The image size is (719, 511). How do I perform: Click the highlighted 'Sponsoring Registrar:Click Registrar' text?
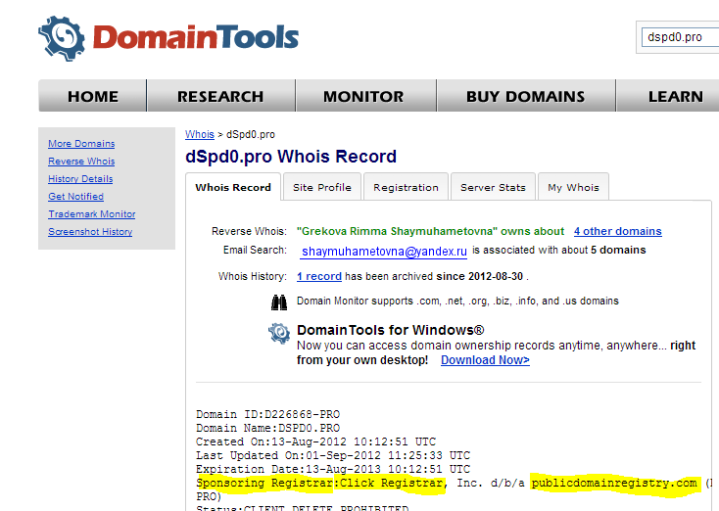point(320,483)
